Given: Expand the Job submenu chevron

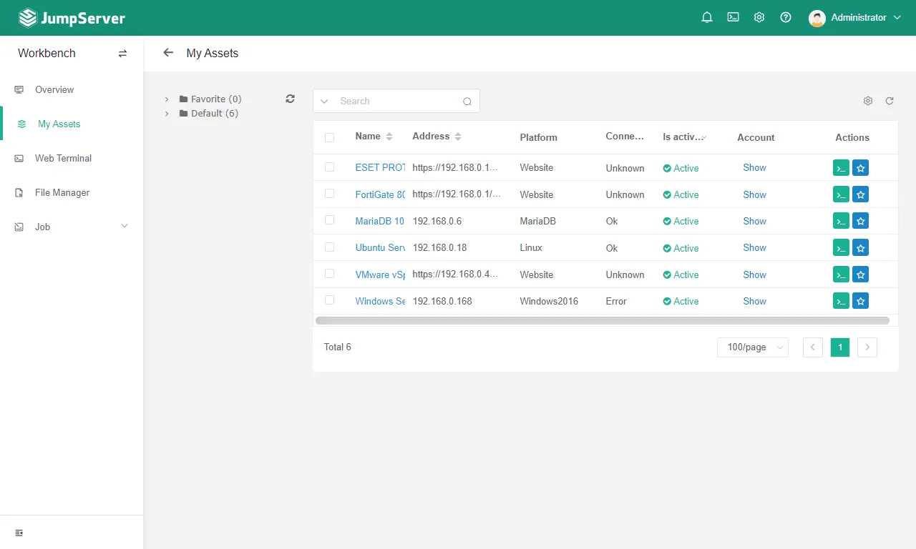Looking at the screenshot, I should click(125, 227).
